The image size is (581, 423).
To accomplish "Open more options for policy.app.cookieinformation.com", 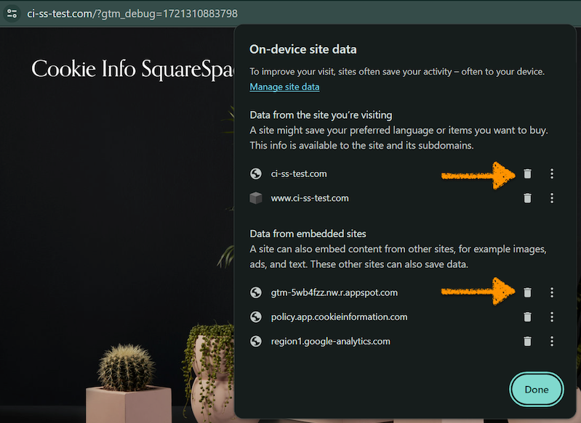I will (x=552, y=317).
